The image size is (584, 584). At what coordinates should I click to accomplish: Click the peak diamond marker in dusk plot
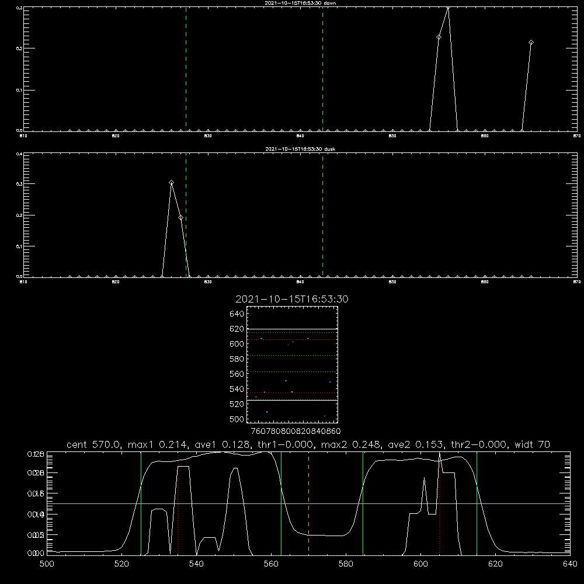coord(171,182)
